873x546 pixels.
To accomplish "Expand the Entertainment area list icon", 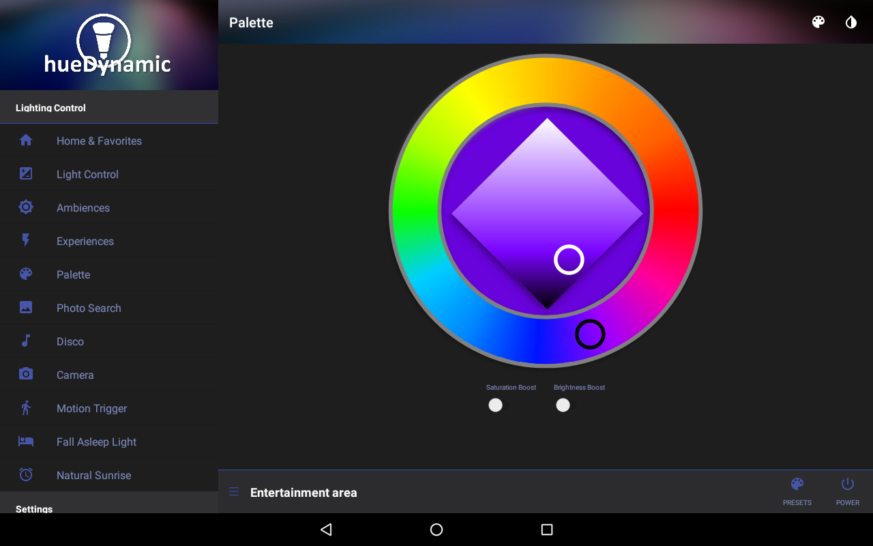I will tap(234, 491).
